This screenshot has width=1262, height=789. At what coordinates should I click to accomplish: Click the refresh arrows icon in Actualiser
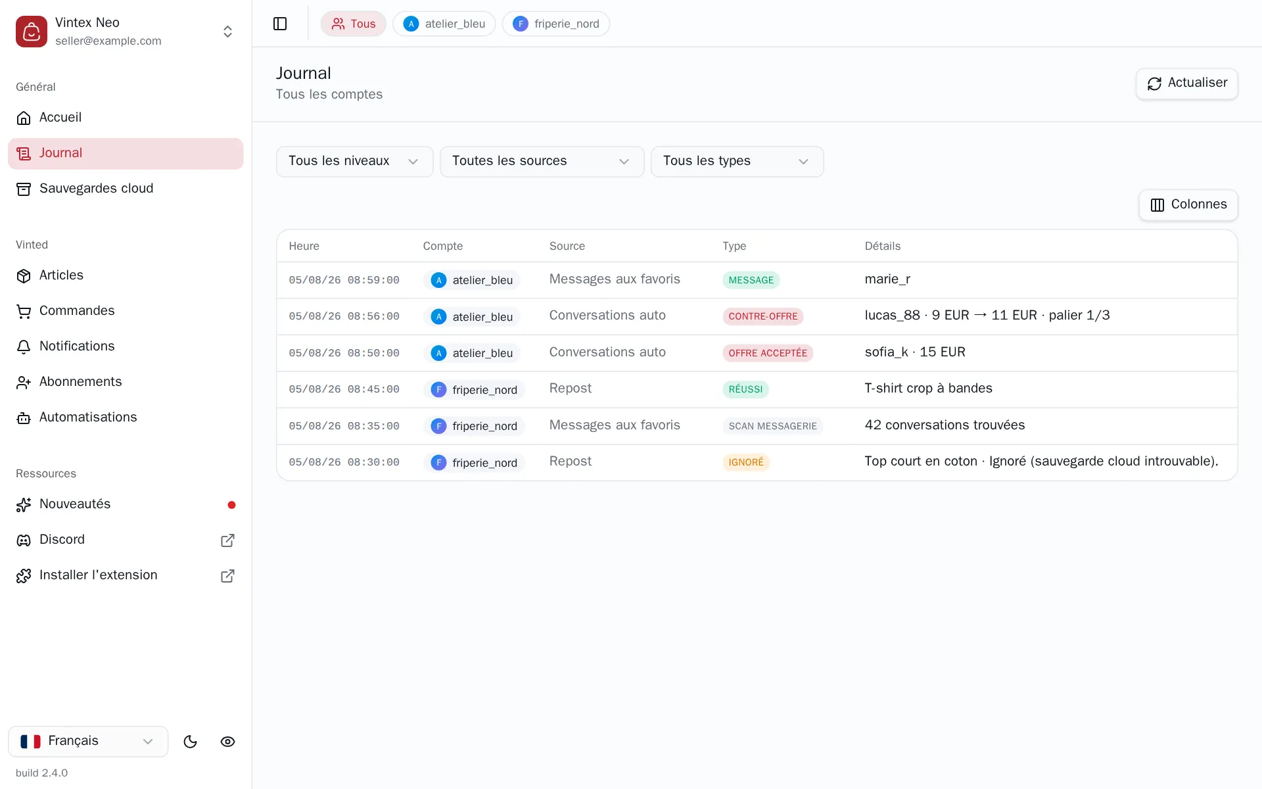click(1154, 84)
